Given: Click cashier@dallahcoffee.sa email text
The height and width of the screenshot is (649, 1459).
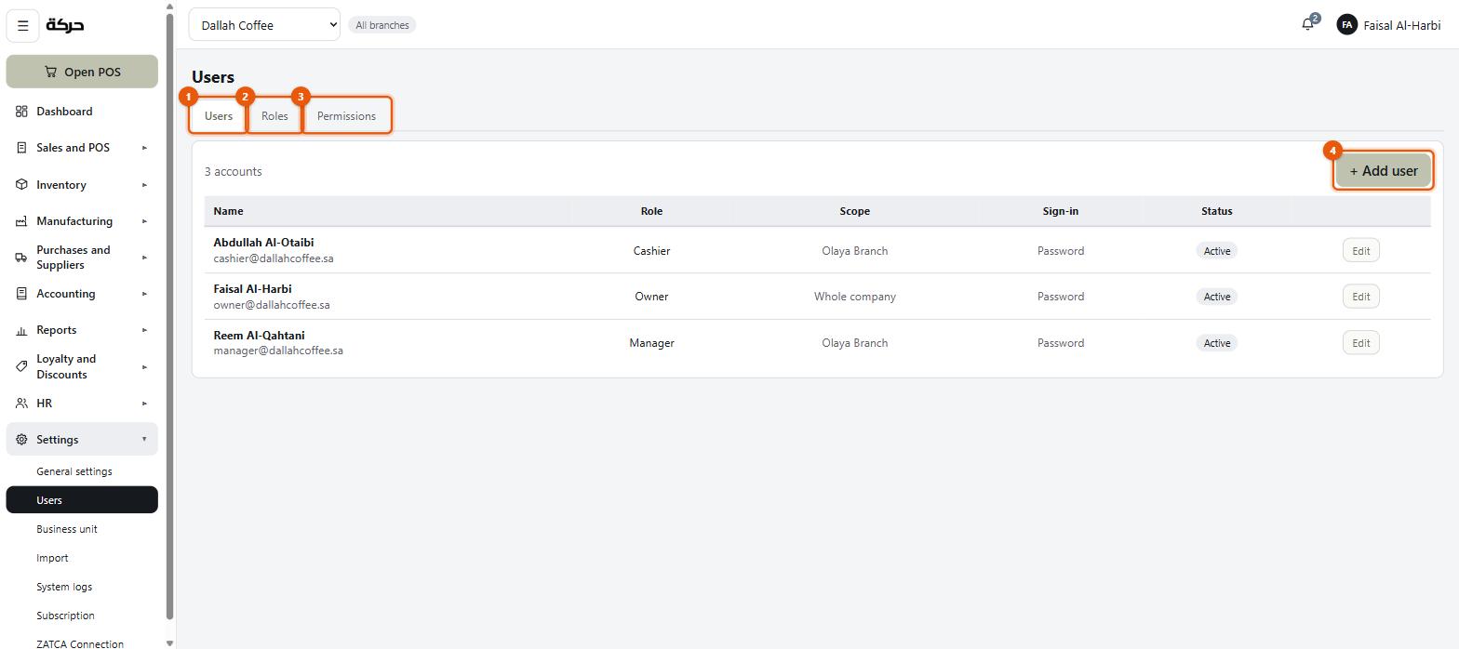Looking at the screenshot, I should (274, 258).
